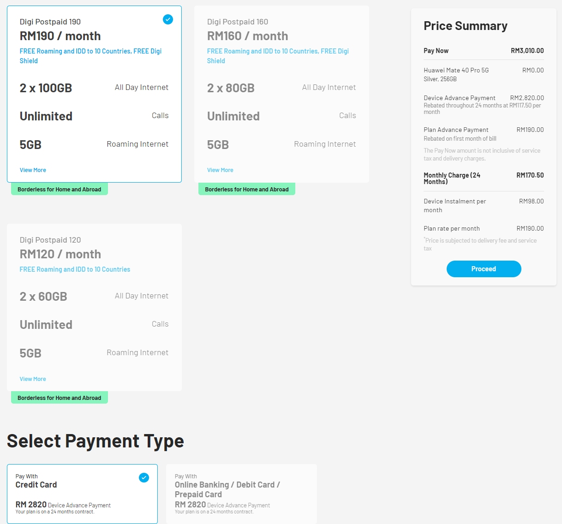562x524 pixels.
Task: Select the Digi Postpaid 120 plan card
Action: (94, 323)
